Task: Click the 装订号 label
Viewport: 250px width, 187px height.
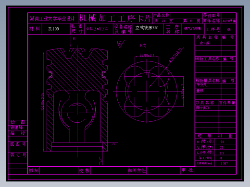Action: [18, 155]
